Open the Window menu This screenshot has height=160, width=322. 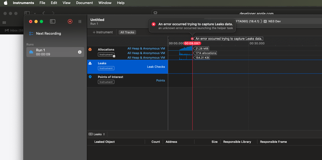point(105,3)
